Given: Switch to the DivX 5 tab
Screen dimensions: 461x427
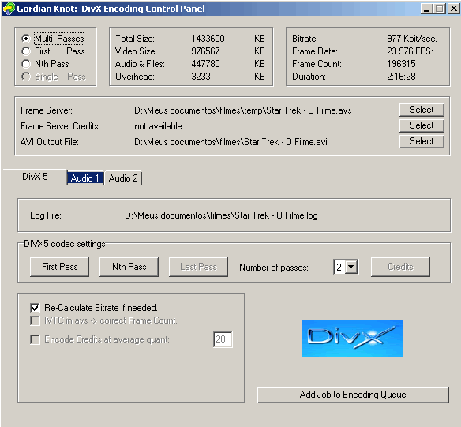Looking at the screenshot, I should pyautogui.click(x=35, y=177).
